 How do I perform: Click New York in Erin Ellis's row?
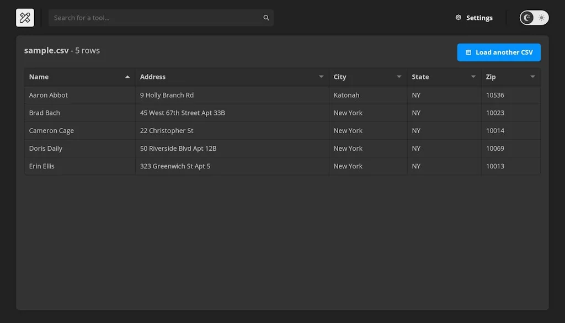tap(368, 166)
